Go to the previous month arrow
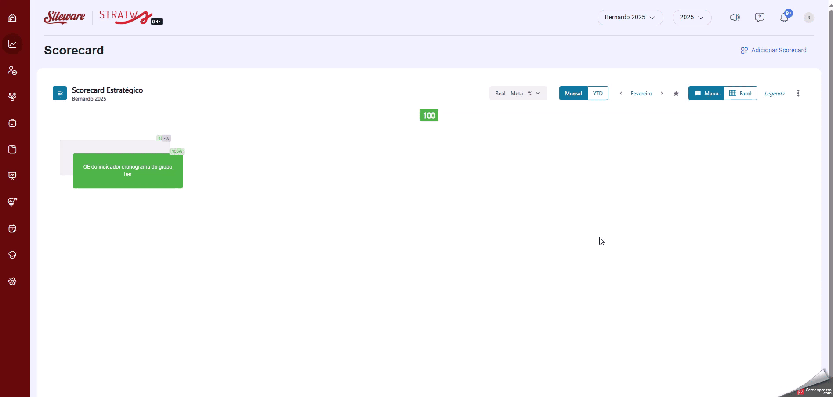This screenshot has width=833, height=397. click(x=621, y=94)
